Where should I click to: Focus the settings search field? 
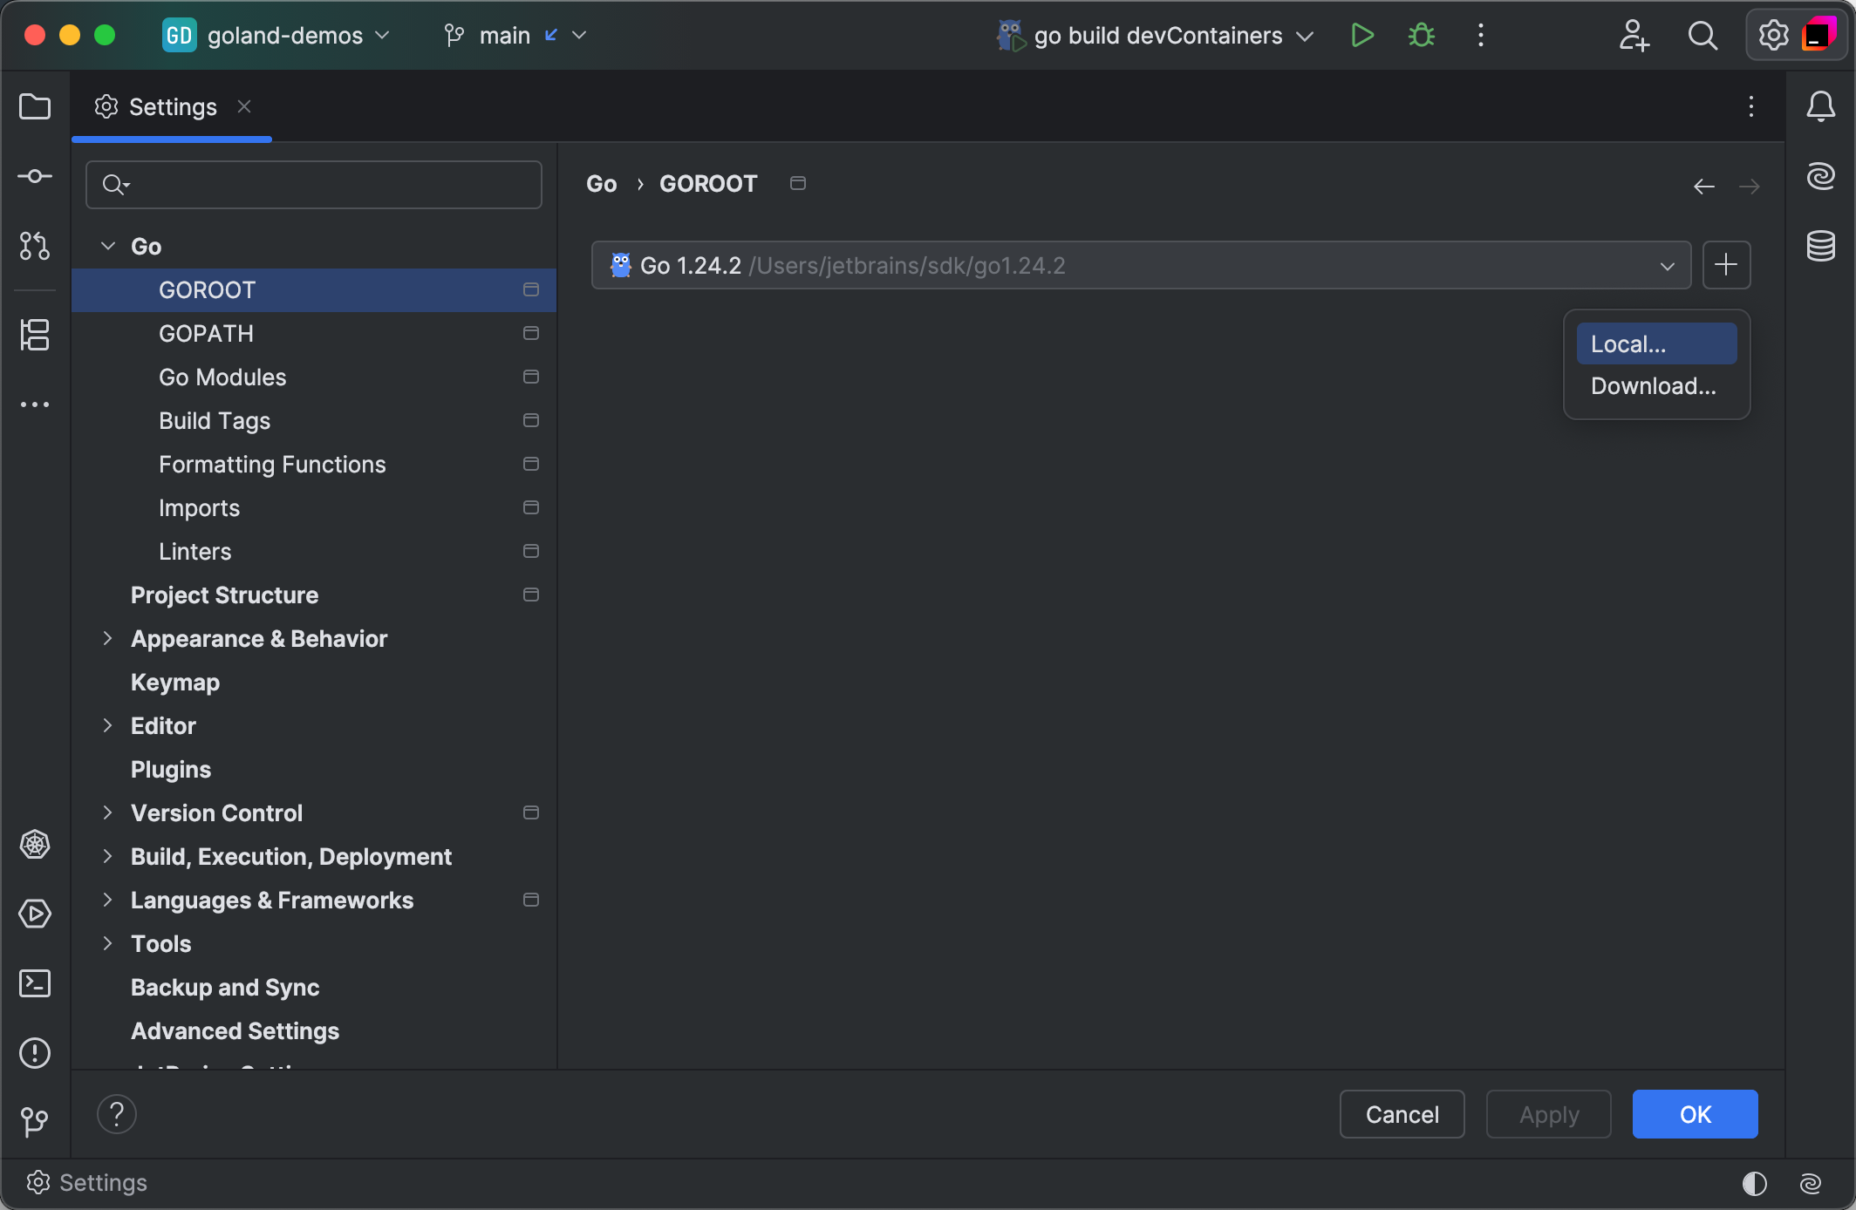[331, 185]
